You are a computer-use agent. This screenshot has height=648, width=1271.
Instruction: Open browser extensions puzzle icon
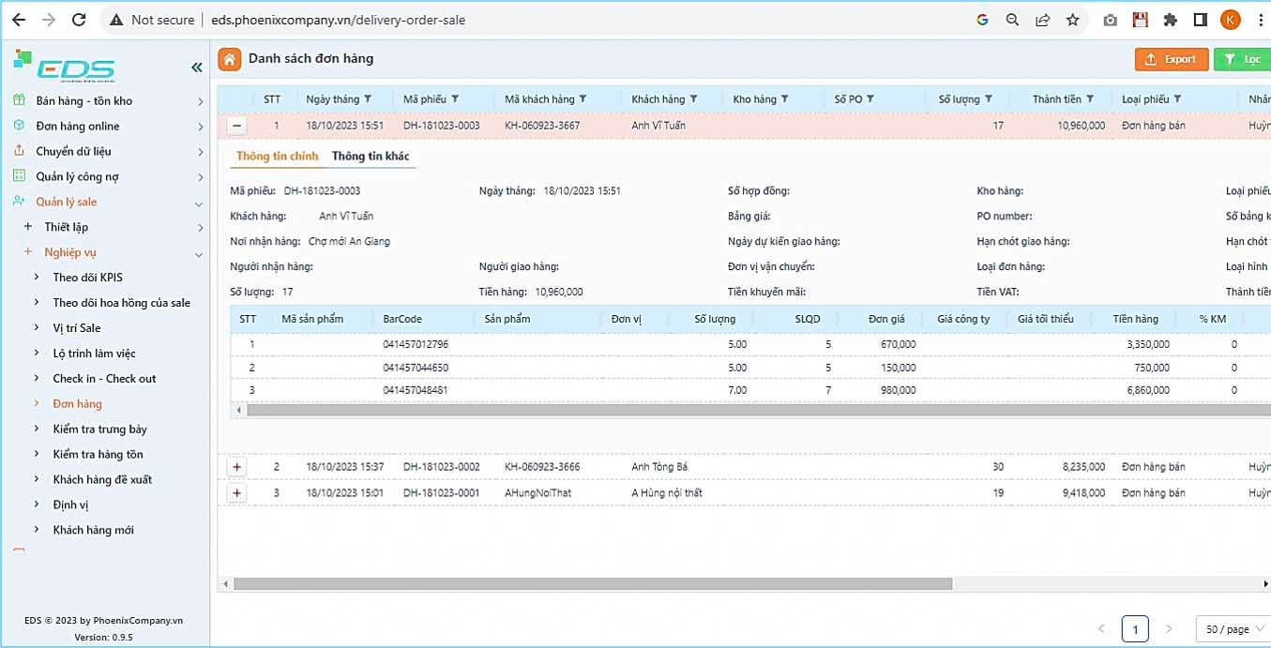[1170, 20]
